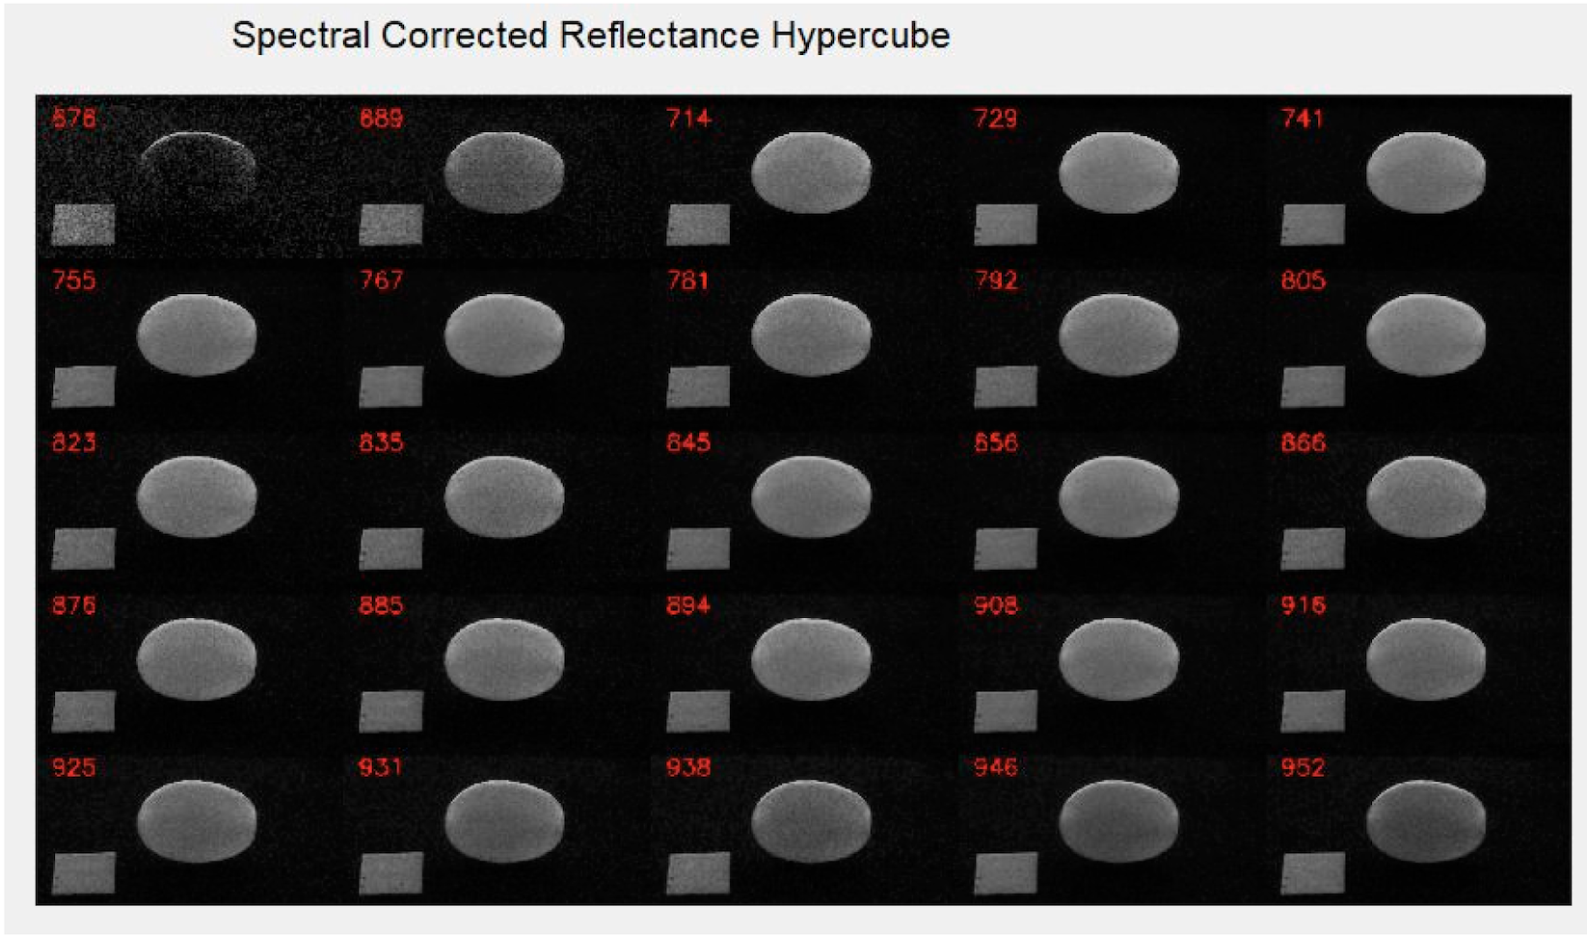Click the red 781 wavelength label

(x=688, y=280)
